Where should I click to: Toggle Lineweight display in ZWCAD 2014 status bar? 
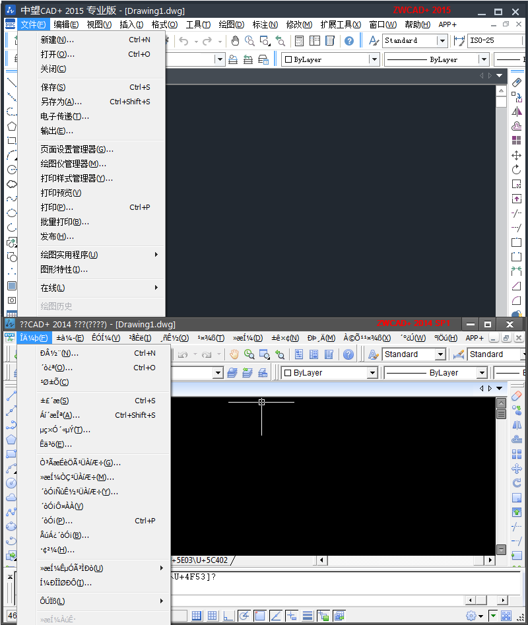tap(308, 616)
